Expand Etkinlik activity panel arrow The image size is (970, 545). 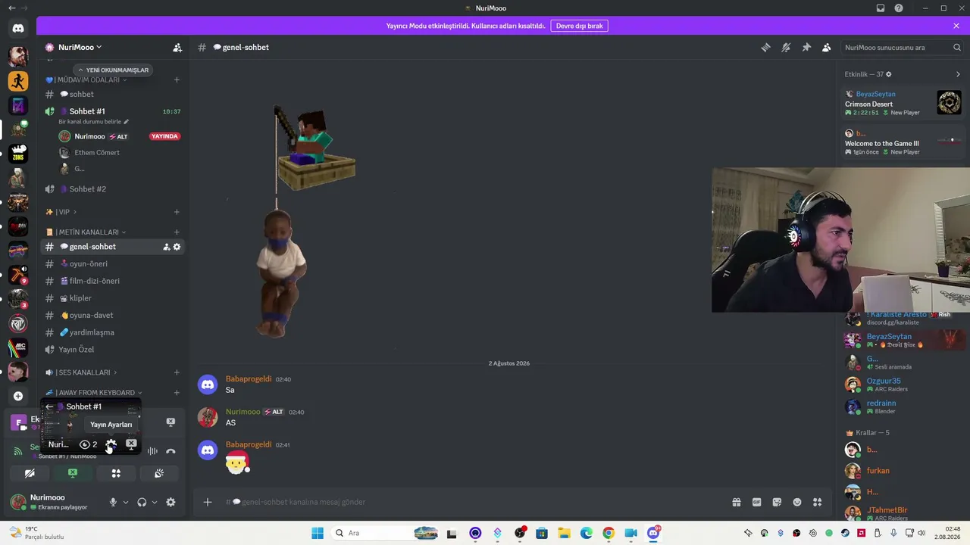pyautogui.click(x=958, y=74)
